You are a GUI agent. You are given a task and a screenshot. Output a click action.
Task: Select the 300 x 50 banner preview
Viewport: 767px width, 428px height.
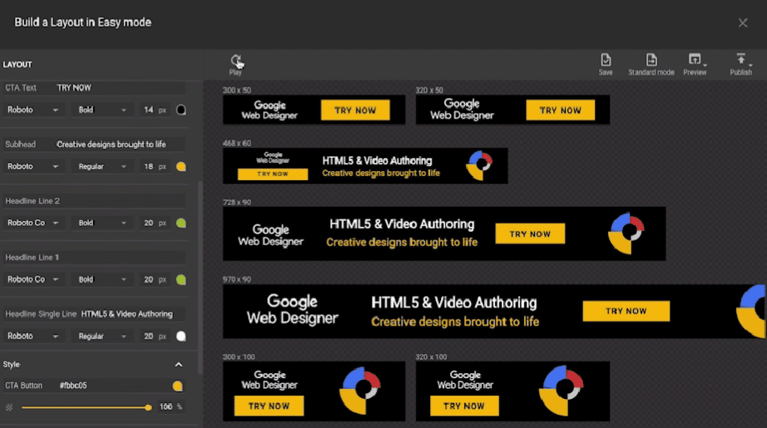(314, 110)
